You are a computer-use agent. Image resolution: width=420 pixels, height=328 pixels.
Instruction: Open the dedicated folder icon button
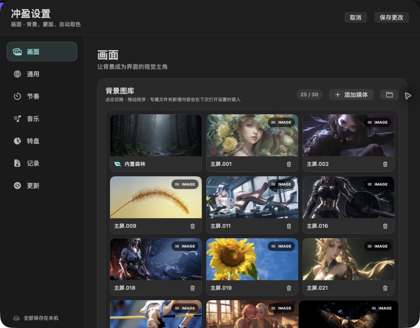coord(389,95)
